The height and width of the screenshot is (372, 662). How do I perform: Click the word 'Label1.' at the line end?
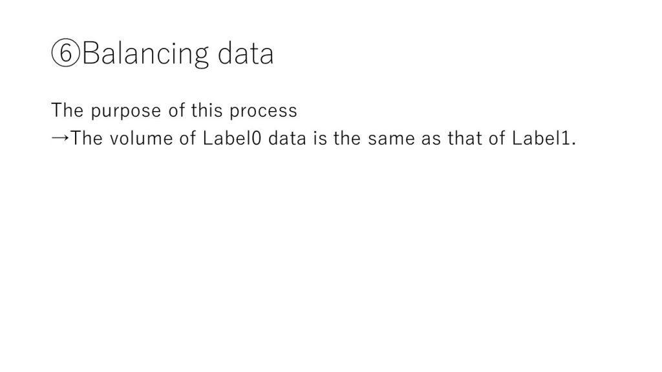click(x=544, y=138)
